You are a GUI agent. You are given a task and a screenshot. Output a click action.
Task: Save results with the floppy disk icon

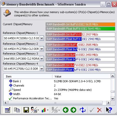(26, 110)
